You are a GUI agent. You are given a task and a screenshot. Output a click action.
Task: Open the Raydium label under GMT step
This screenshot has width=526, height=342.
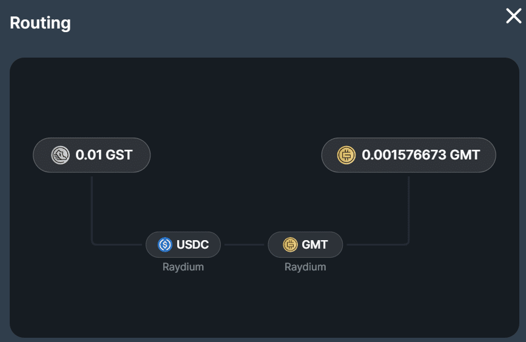tap(305, 267)
